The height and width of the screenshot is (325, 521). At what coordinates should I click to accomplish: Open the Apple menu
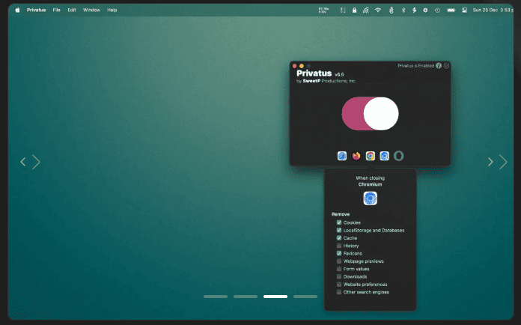(x=18, y=10)
